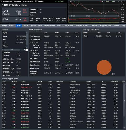
Task: Click the Screenshot camera icon
Action: click(x=23, y=1)
